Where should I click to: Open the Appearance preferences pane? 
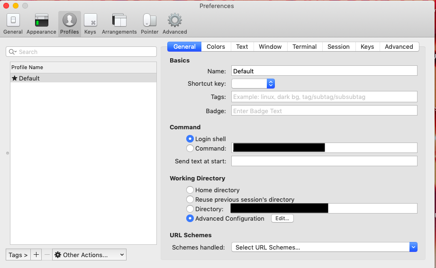click(41, 24)
